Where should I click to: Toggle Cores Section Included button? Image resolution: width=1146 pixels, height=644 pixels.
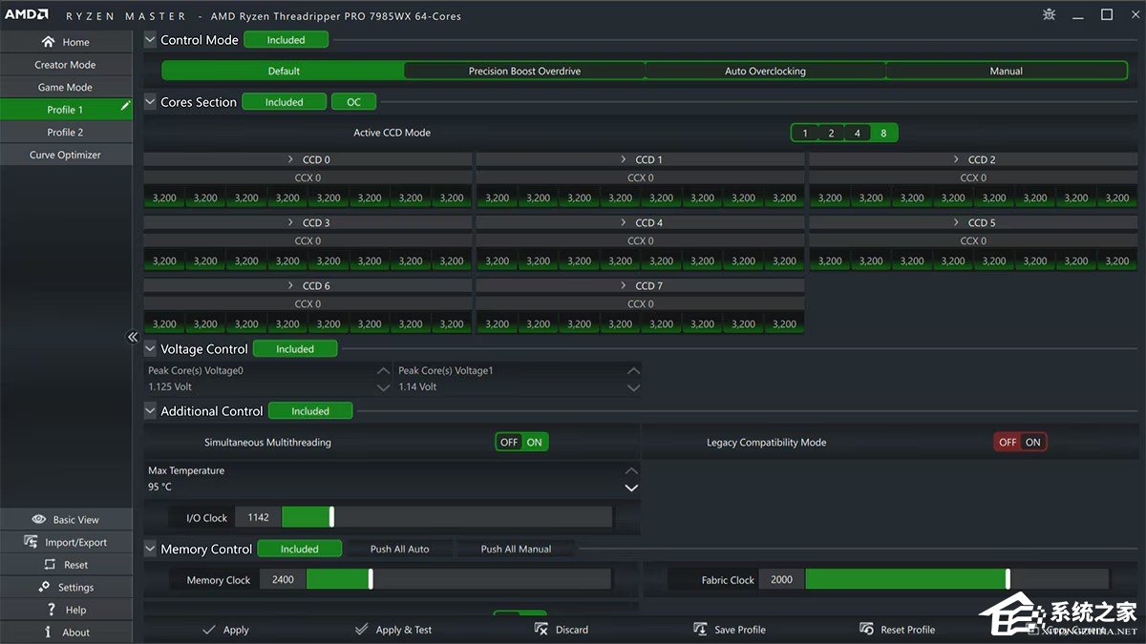[x=284, y=102]
